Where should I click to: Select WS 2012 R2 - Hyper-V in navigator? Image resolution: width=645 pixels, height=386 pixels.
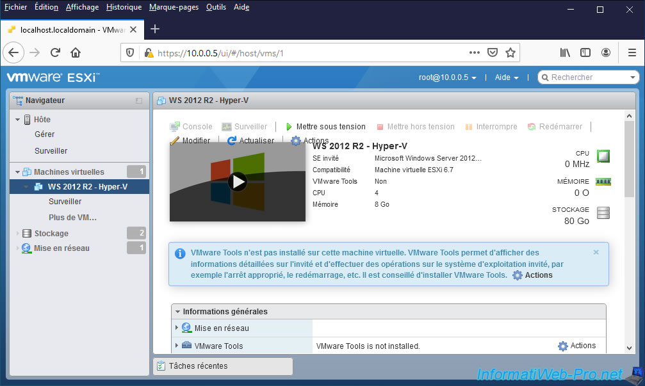tap(79, 187)
